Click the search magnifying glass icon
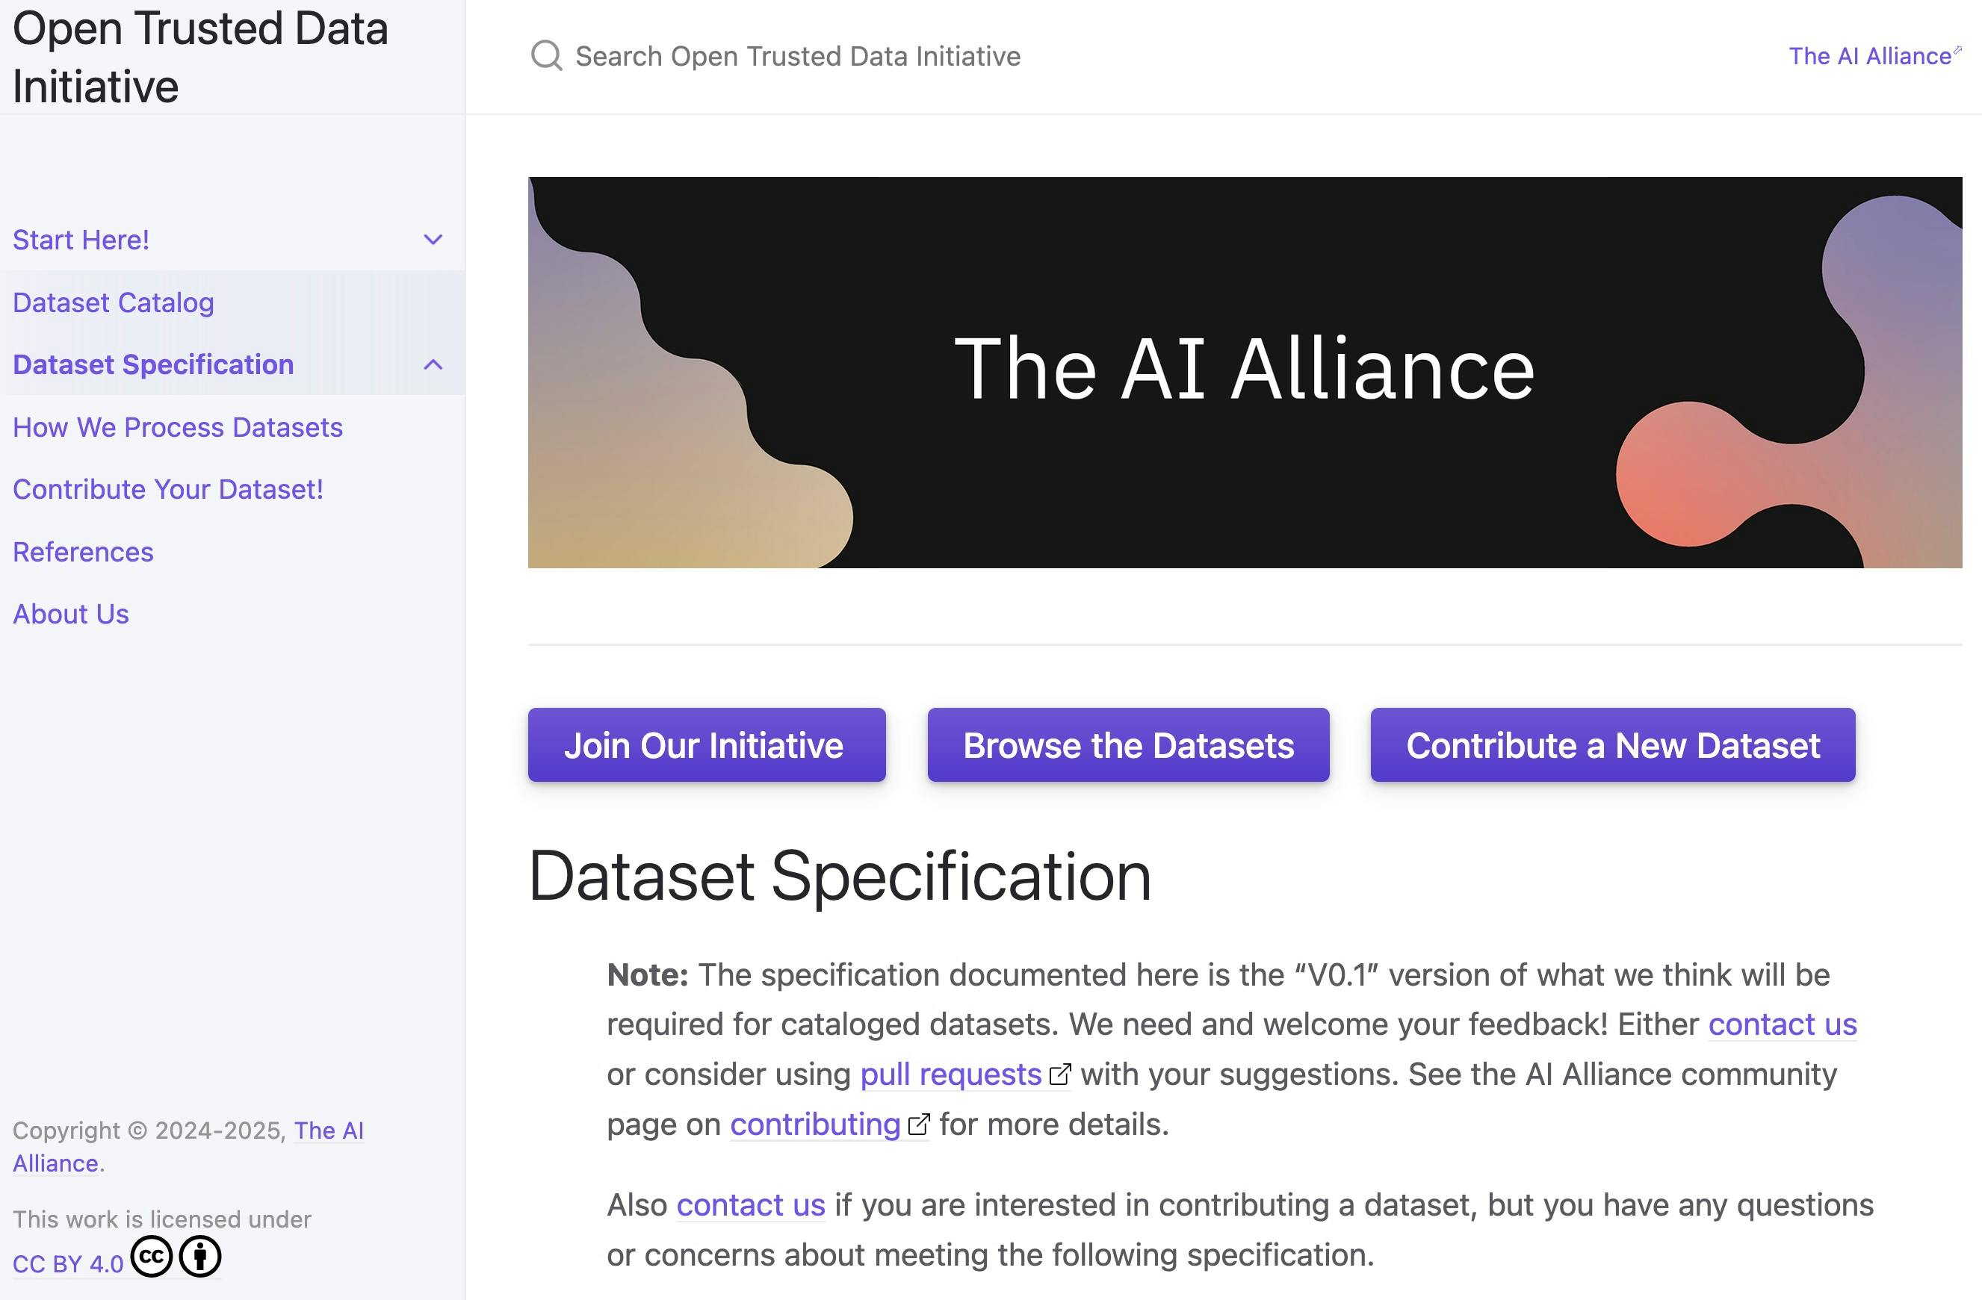 click(x=547, y=56)
